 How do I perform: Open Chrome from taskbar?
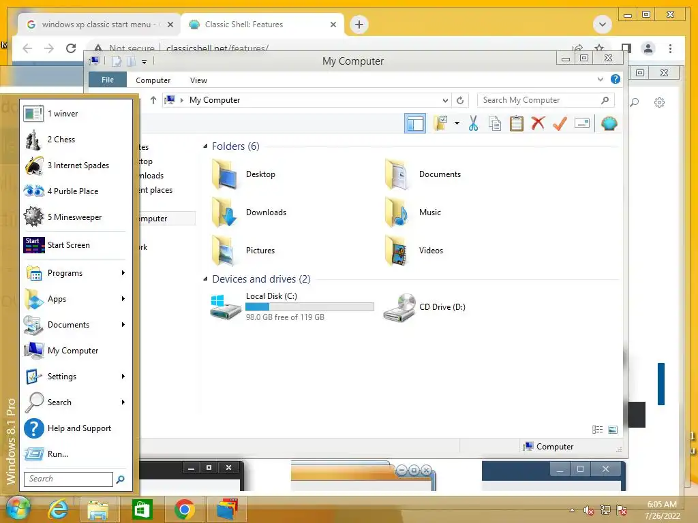[x=184, y=509]
